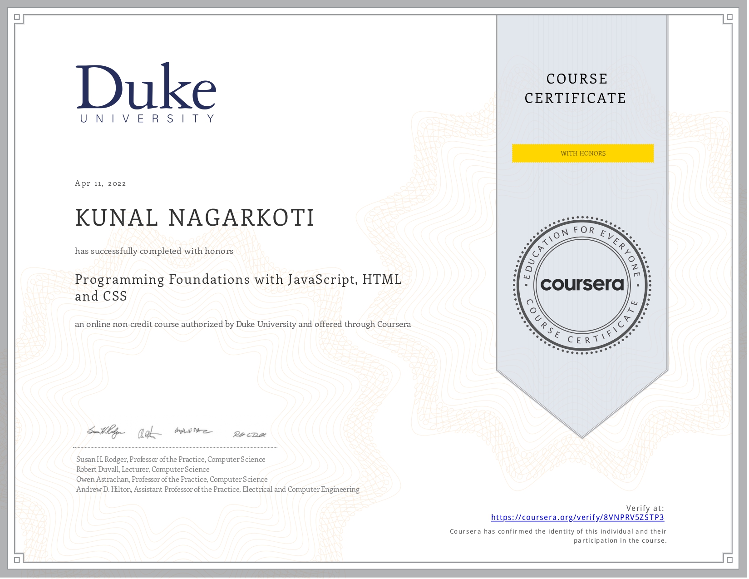Click Robert Duvall, Lecturer line

[x=143, y=470]
